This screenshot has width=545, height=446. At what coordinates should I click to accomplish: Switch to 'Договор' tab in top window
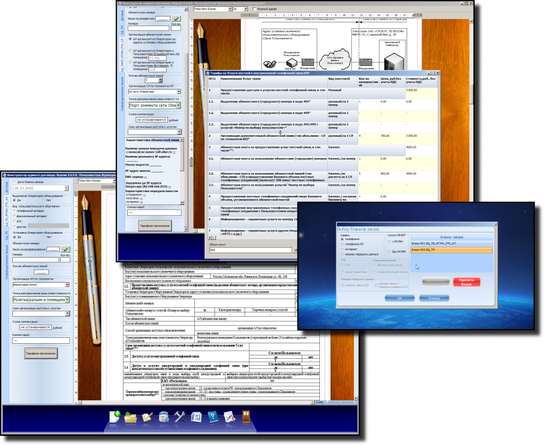click(122, 15)
